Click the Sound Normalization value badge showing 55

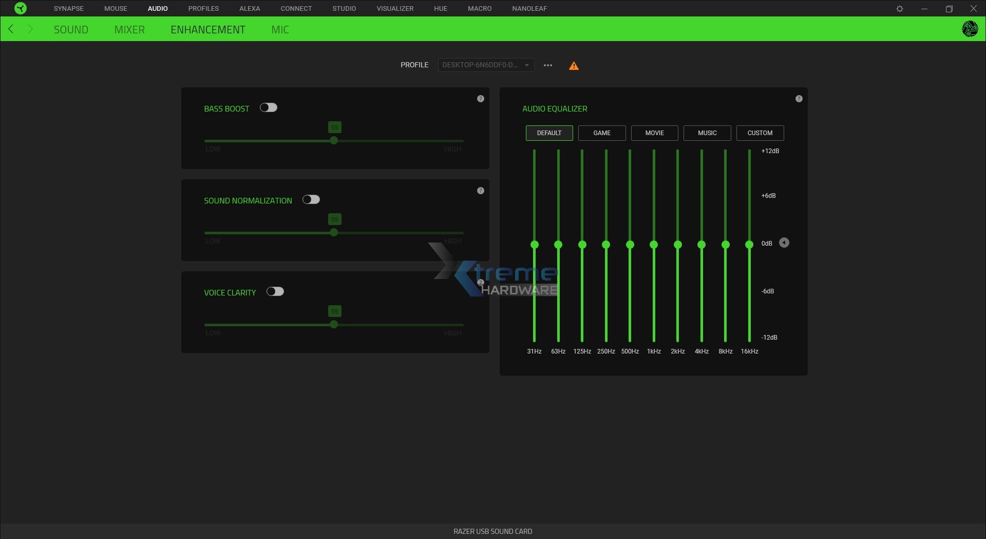click(x=334, y=219)
